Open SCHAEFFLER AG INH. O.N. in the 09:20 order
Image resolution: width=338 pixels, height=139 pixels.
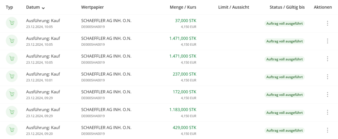click(106, 127)
